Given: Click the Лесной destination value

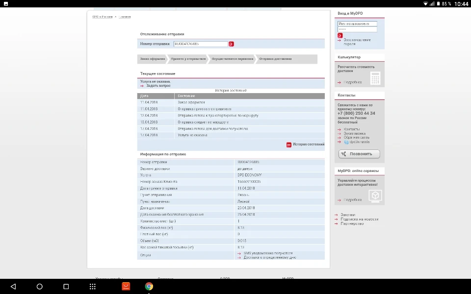Looking at the screenshot, I should tap(243, 201).
